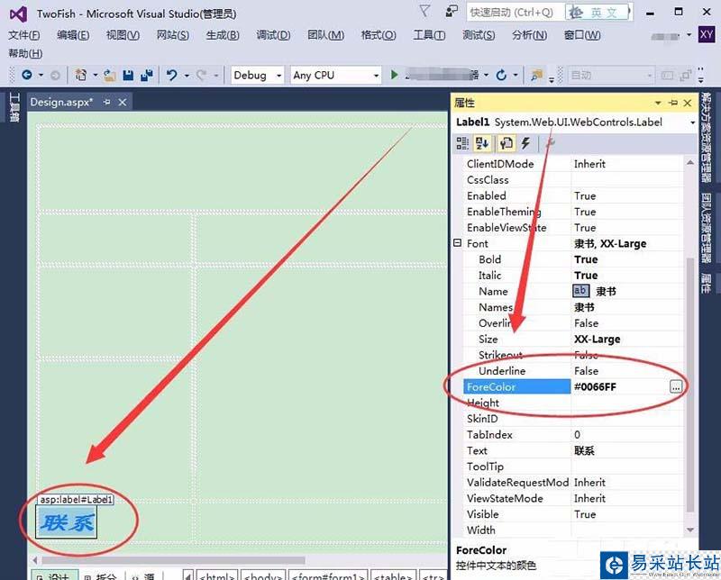Close the Properties panel
The height and width of the screenshot is (580, 721).
coord(688,103)
